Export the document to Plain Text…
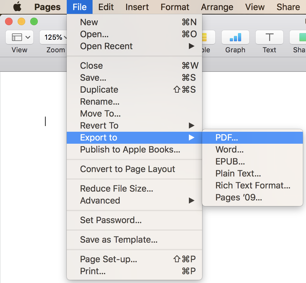Screen dimensions: 306x283 (252, 173)
